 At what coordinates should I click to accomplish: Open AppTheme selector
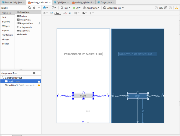(91, 8)
